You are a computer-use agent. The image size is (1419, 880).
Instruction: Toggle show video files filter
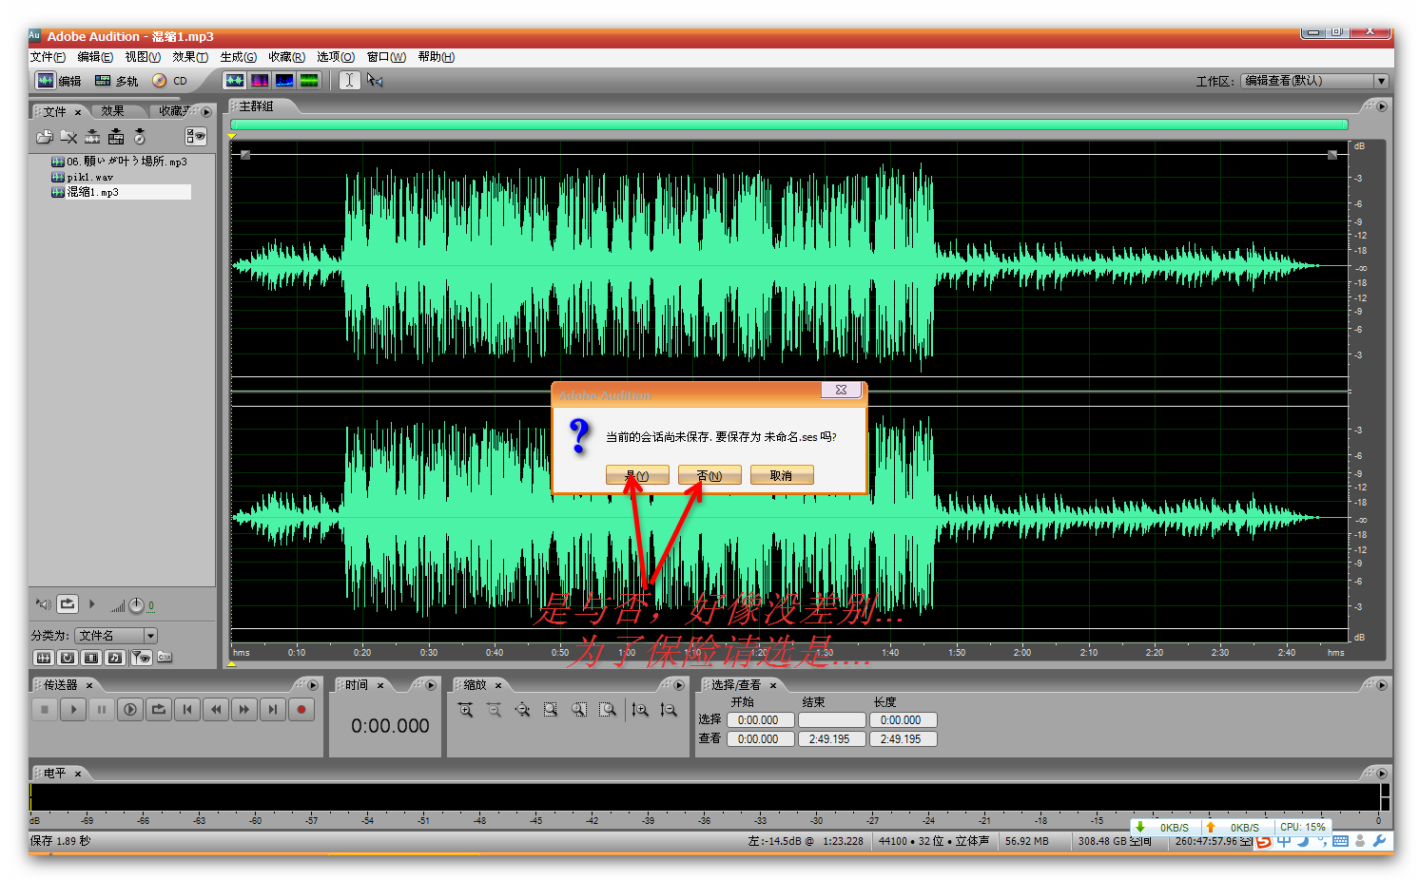tap(91, 658)
